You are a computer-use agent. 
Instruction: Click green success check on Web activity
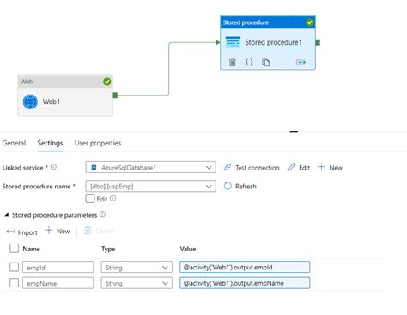106,82
